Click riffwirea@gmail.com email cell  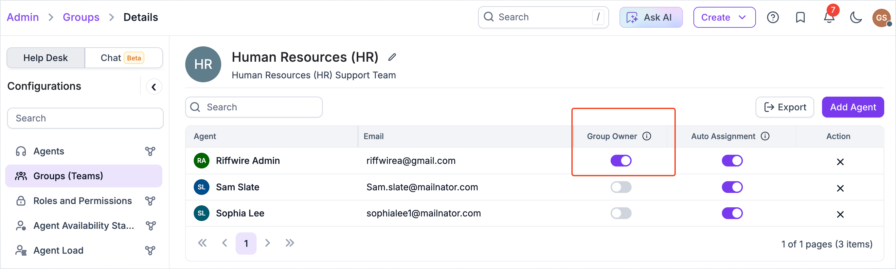click(x=411, y=161)
